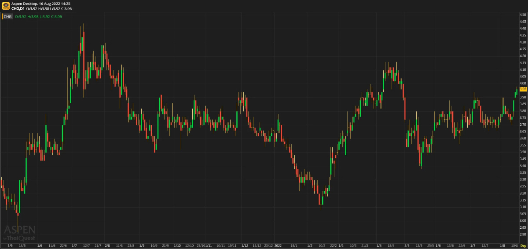
Task: Select the CHG symbol label on chart
Action: tap(7, 17)
